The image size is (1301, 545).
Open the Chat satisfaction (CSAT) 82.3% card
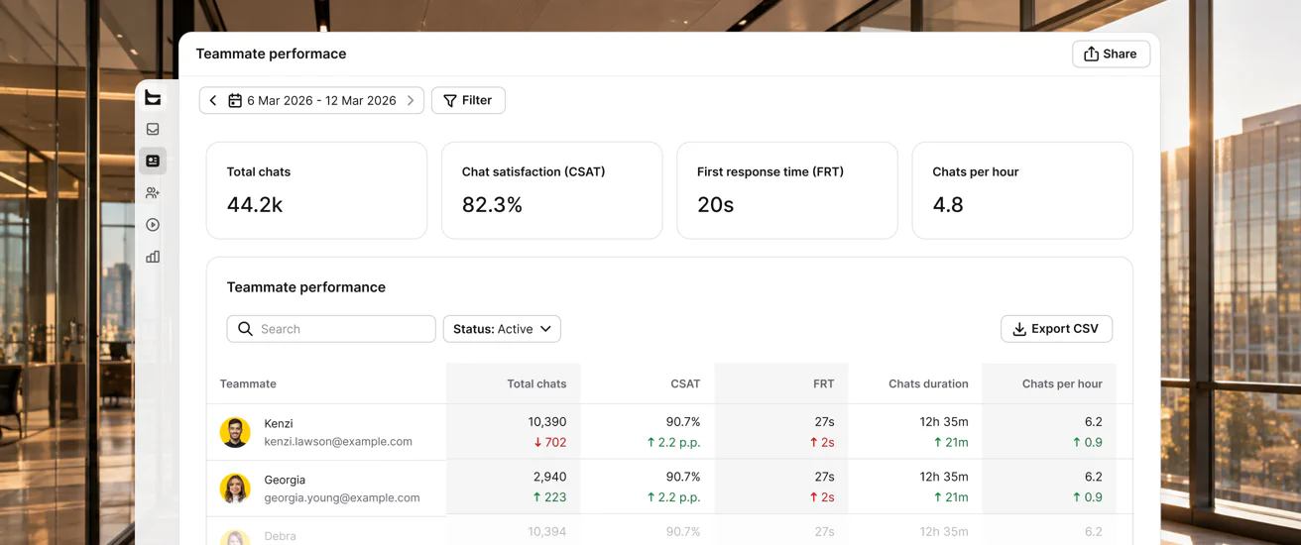point(551,190)
